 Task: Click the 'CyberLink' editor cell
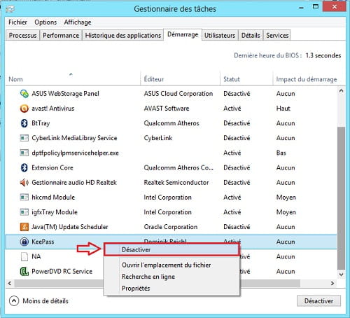point(158,138)
